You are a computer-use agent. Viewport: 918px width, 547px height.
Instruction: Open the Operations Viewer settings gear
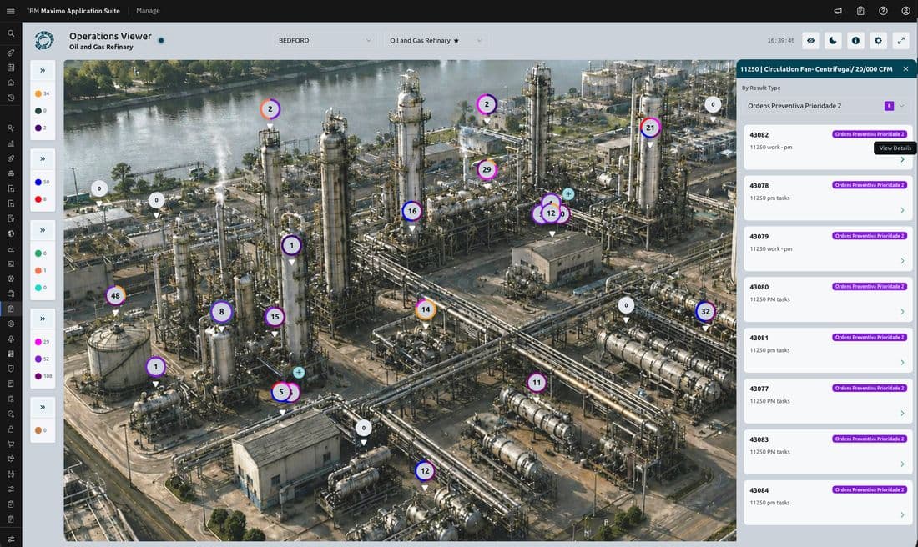[x=878, y=40]
